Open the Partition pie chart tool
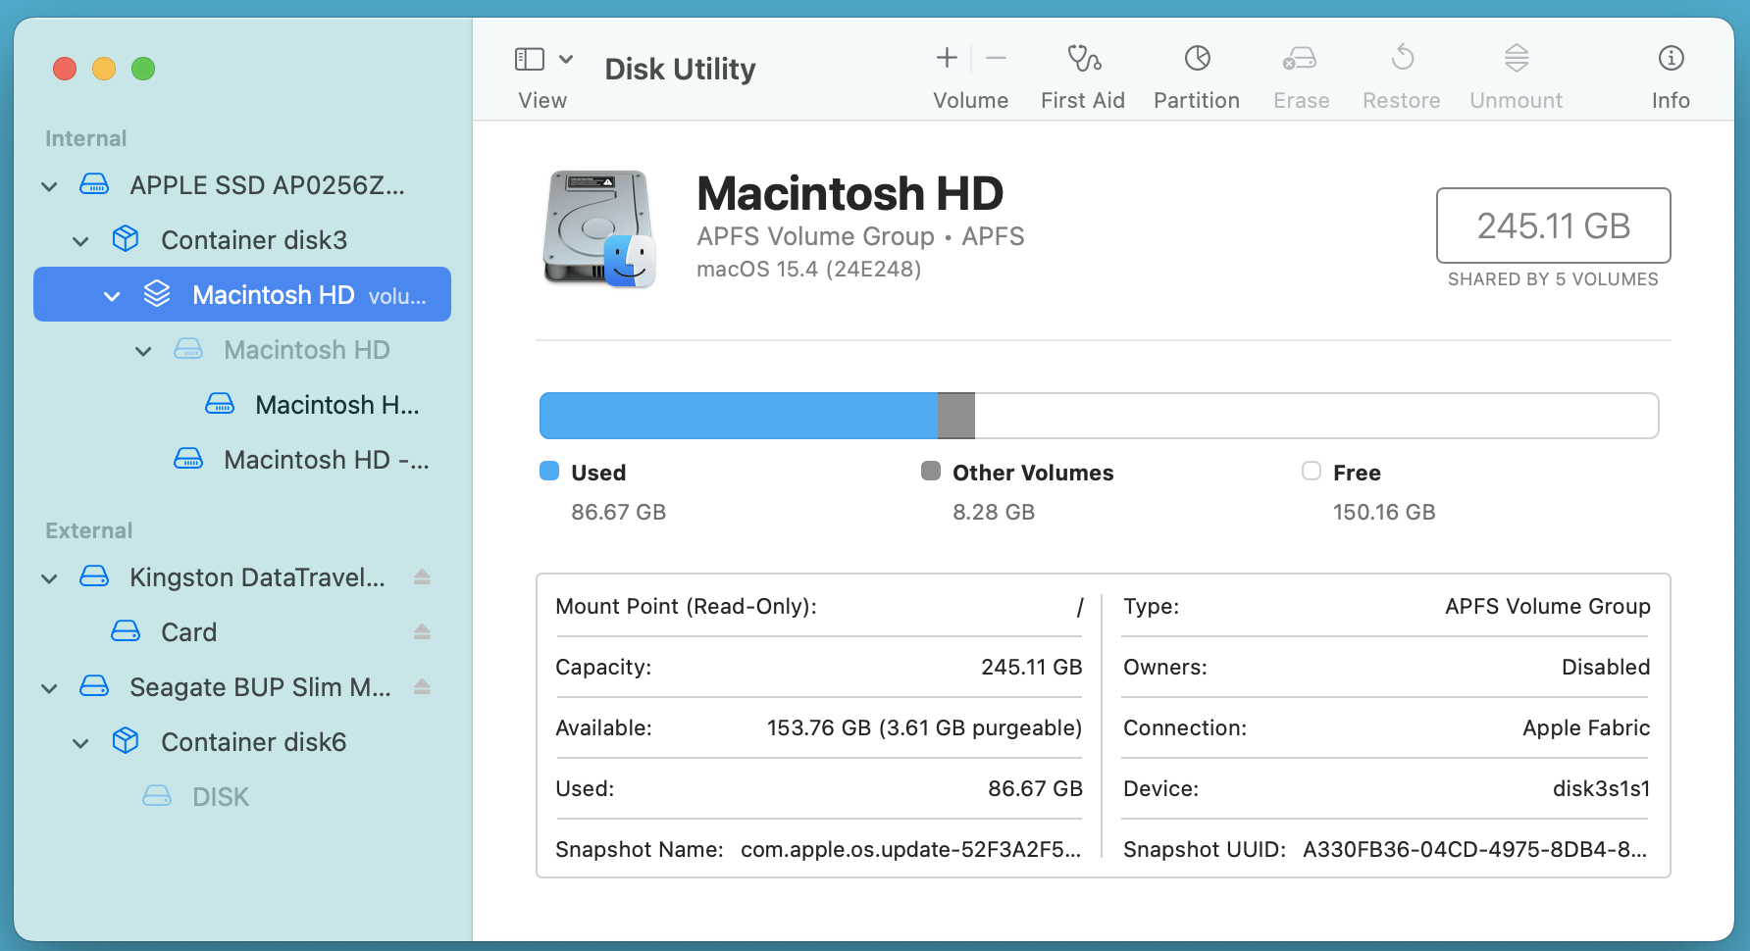The height and width of the screenshot is (951, 1750). (1197, 60)
